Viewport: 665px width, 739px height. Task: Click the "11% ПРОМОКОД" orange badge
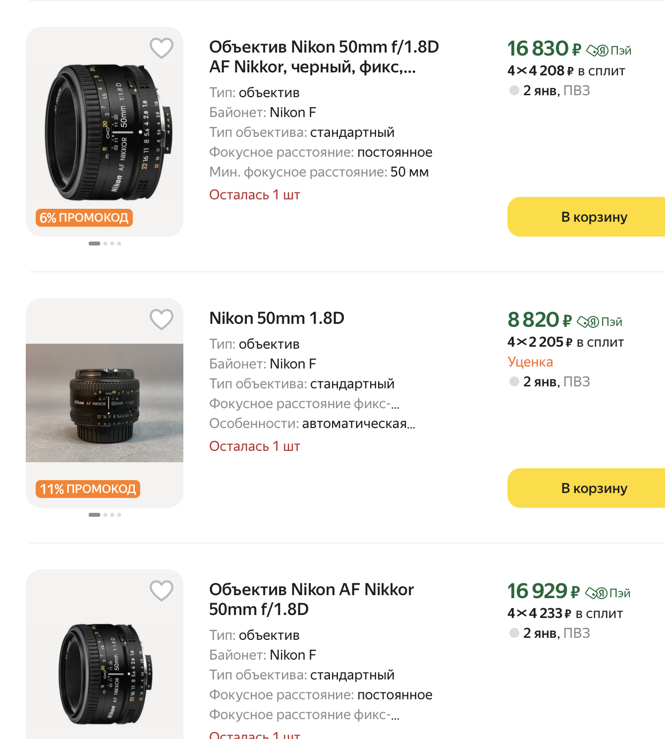(x=88, y=489)
